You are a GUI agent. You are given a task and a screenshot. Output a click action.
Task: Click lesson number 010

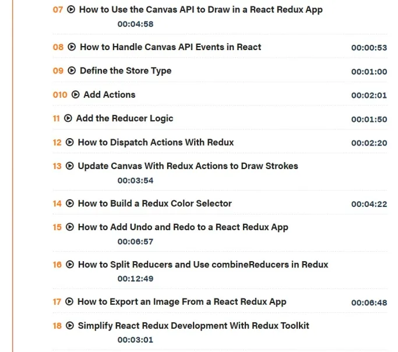60,95
